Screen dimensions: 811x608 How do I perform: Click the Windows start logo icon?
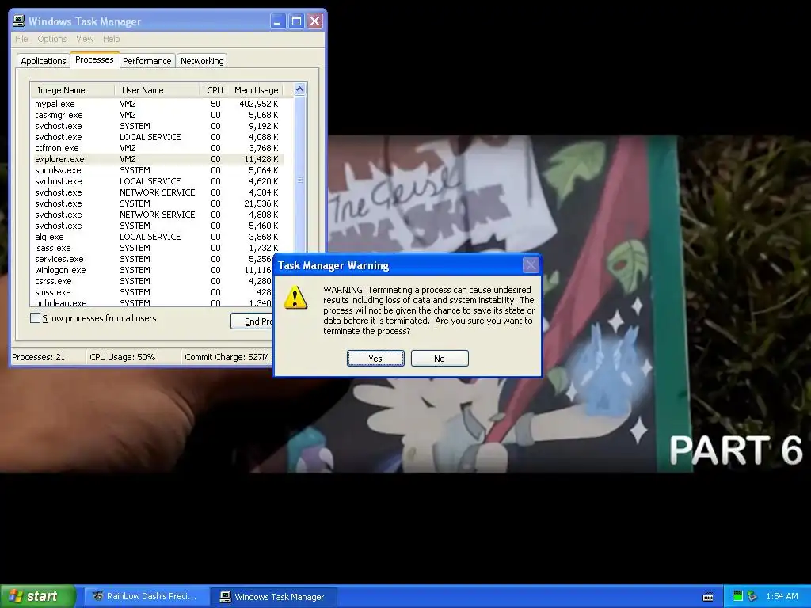(x=16, y=596)
